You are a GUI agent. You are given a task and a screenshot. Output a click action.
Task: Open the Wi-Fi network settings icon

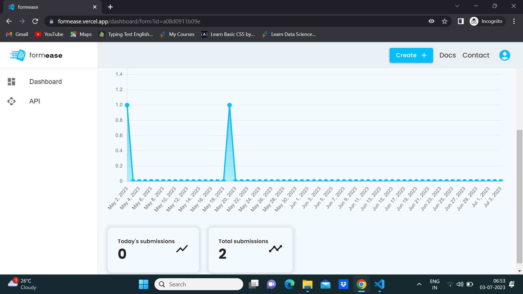450,284
